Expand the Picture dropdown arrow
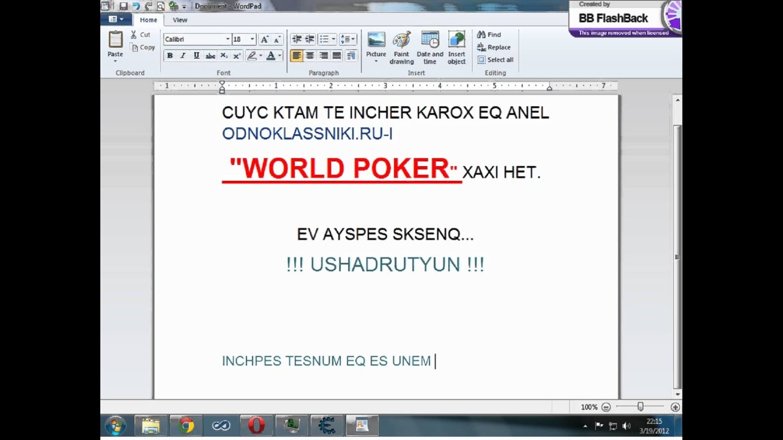Viewport: 783px width, 440px height. point(376,62)
